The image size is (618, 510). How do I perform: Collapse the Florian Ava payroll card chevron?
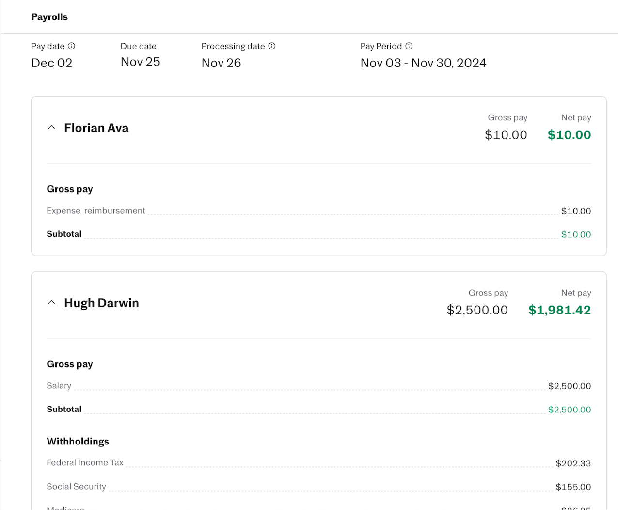pyautogui.click(x=51, y=128)
